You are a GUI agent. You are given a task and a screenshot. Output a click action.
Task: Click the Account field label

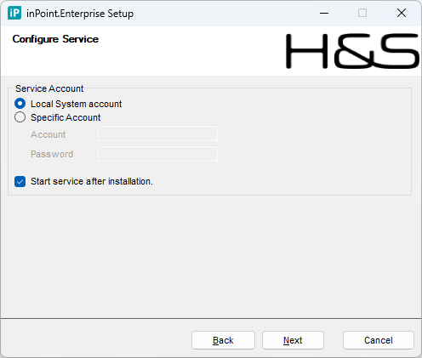pyautogui.click(x=48, y=134)
